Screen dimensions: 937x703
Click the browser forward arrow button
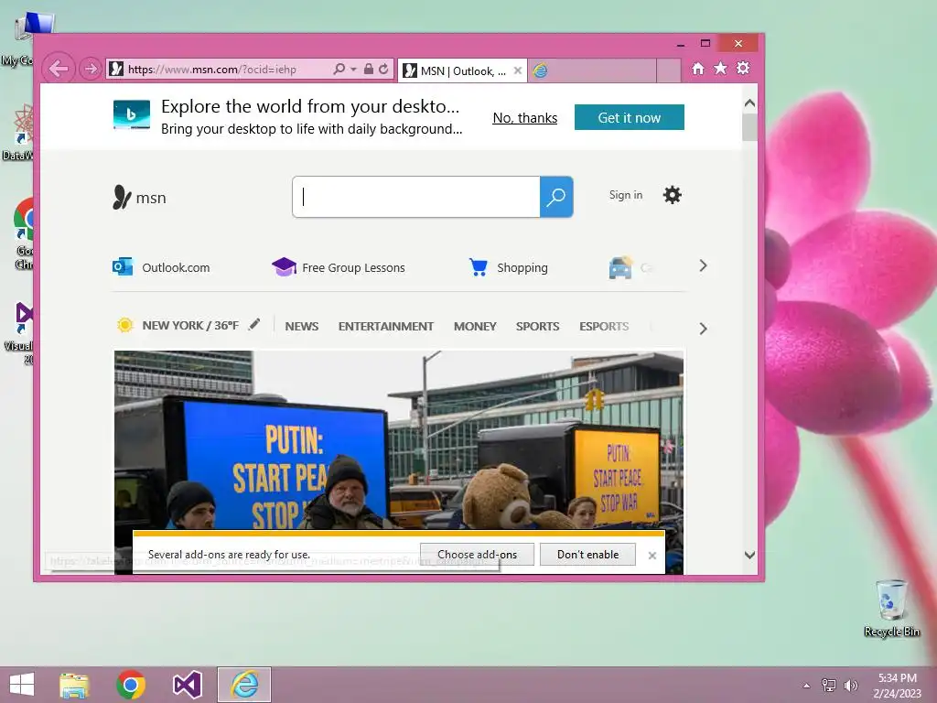click(91, 70)
